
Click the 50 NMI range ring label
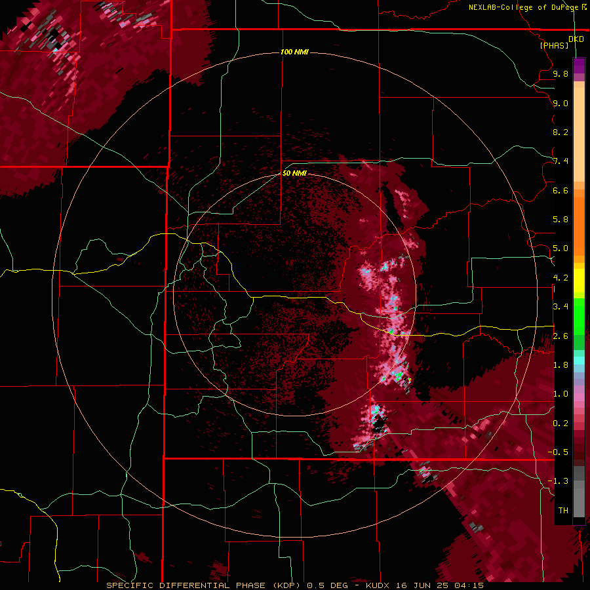click(x=294, y=173)
